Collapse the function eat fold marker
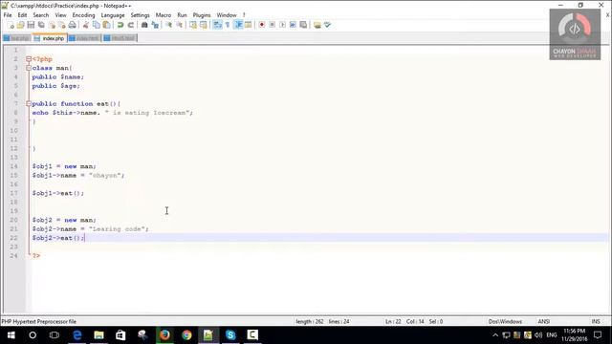The height and width of the screenshot is (344, 612). pos(29,104)
